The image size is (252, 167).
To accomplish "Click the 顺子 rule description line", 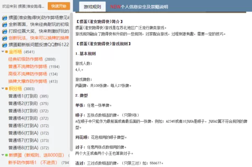I will 107,115.
